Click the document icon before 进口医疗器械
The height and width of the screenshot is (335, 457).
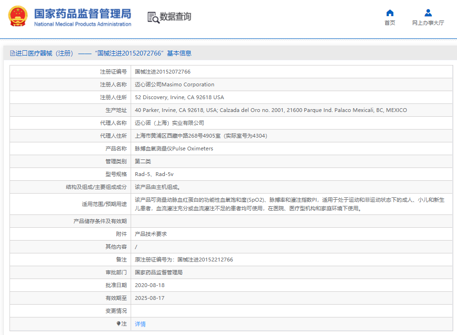12,53
